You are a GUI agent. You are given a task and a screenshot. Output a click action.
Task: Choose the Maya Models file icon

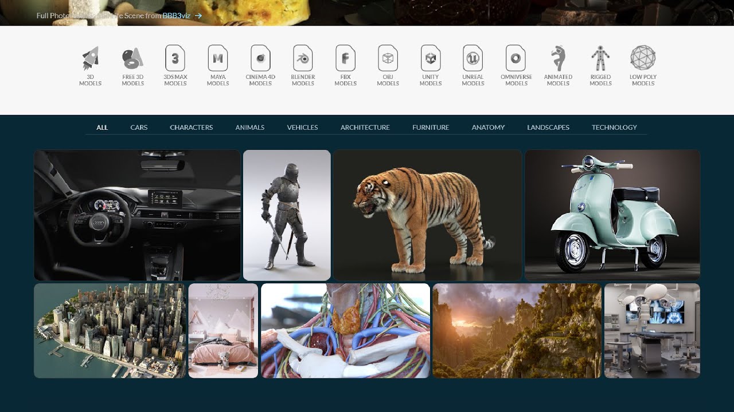tap(218, 58)
